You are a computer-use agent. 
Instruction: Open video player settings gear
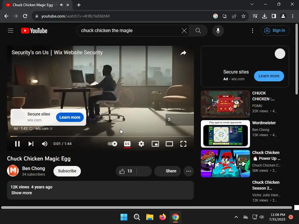click(x=141, y=144)
